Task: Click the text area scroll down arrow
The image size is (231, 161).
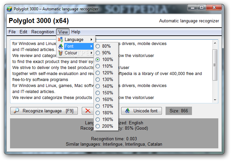Action: pos(215,100)
